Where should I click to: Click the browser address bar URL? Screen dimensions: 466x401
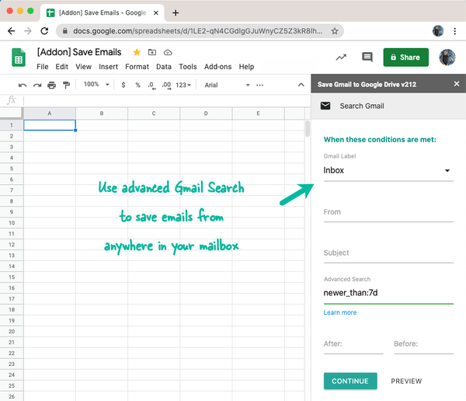coord(197,31)
